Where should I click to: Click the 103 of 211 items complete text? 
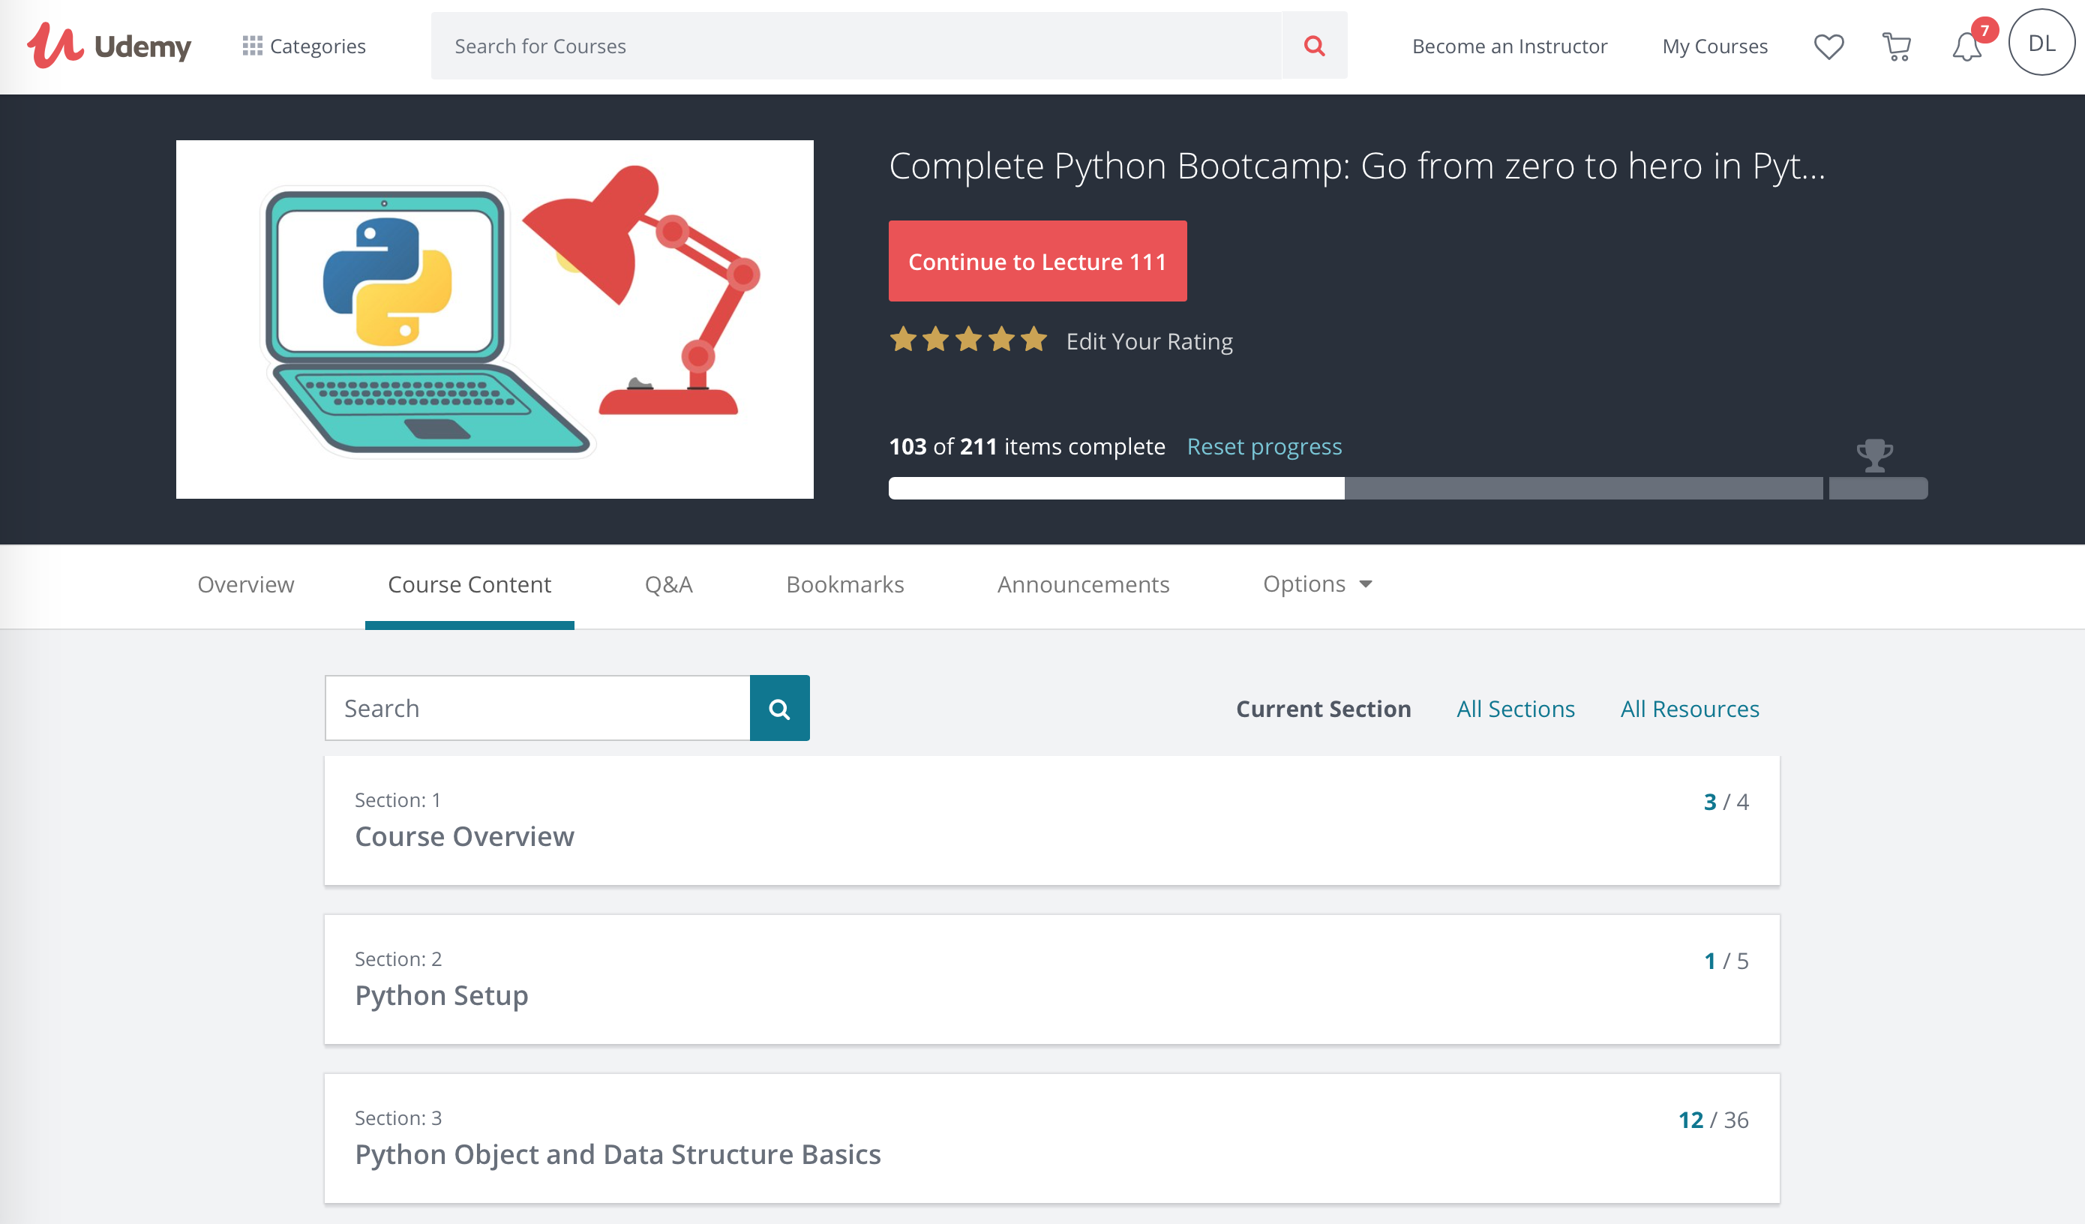click(1027, 446)
